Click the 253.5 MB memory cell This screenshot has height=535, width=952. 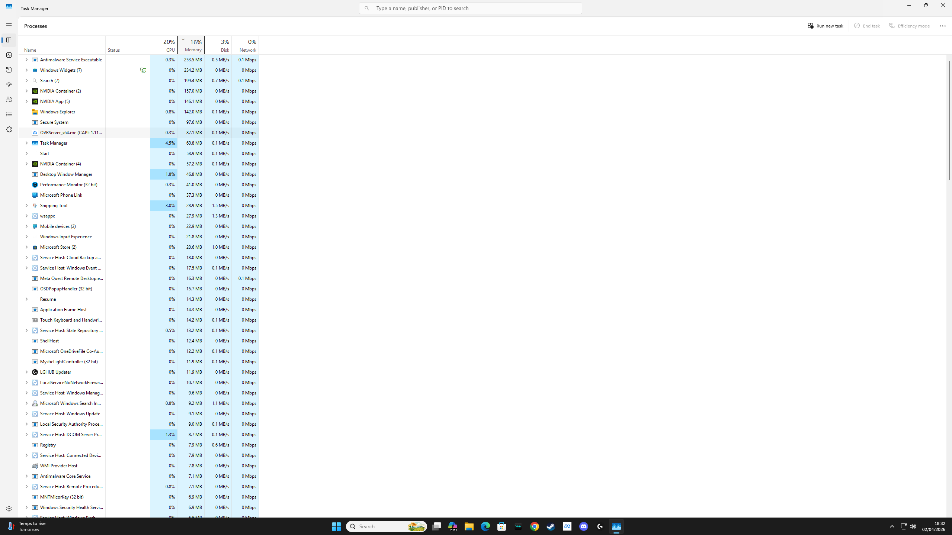pos(191,59)
